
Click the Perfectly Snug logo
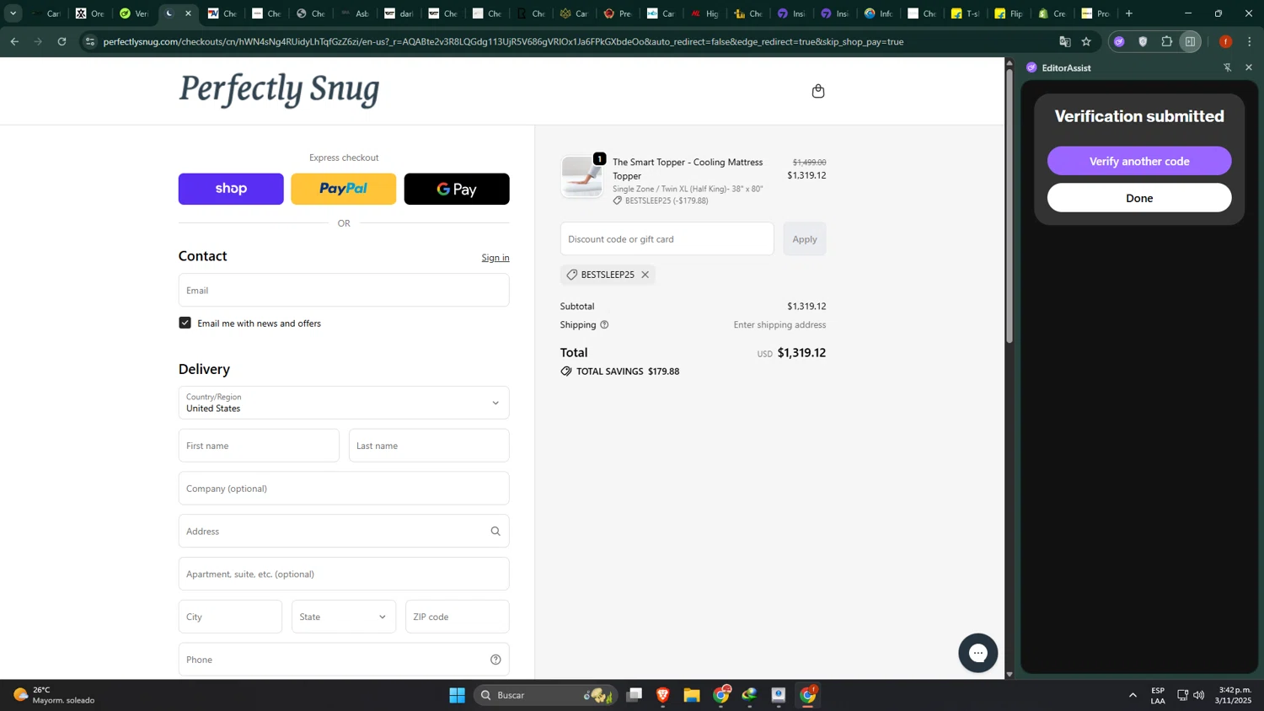(279, 89)
